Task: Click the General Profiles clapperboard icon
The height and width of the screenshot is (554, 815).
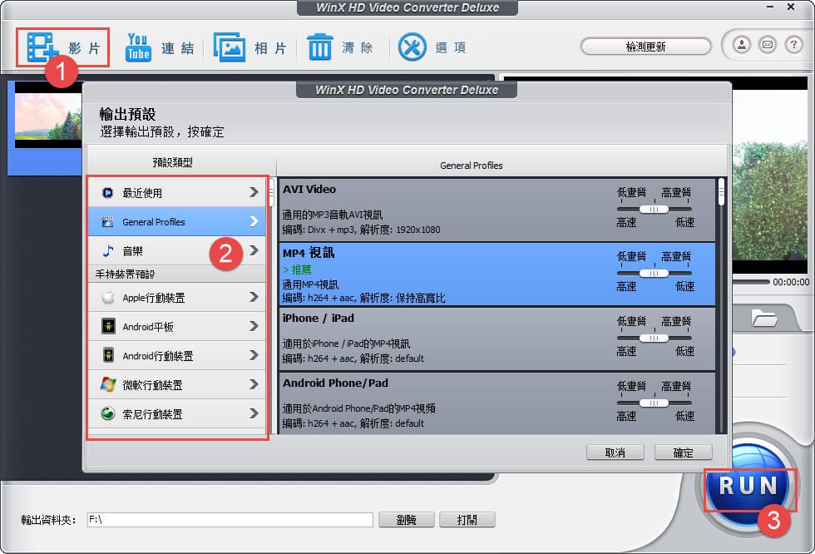Action: tap(107, 222)
